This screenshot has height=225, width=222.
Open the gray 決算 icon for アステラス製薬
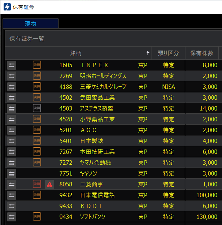coord(37,108)
